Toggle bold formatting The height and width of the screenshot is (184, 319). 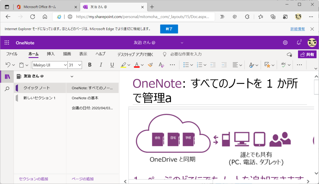pyautogui.click(x=90, y=65)
